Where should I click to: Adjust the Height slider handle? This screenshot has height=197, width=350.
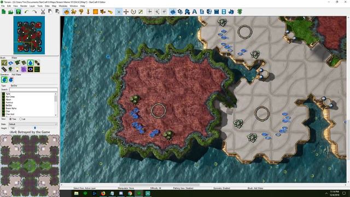pyautogui.click(x=35, y=128)
